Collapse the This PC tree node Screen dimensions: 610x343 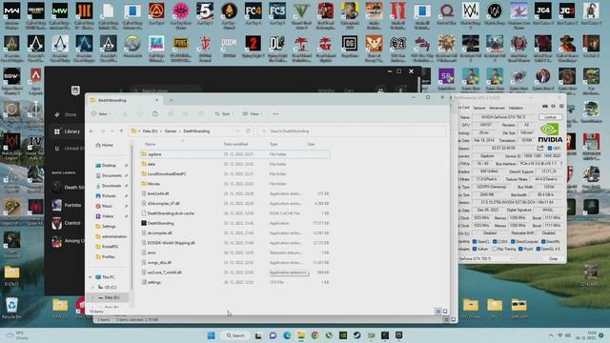(91, 277)
